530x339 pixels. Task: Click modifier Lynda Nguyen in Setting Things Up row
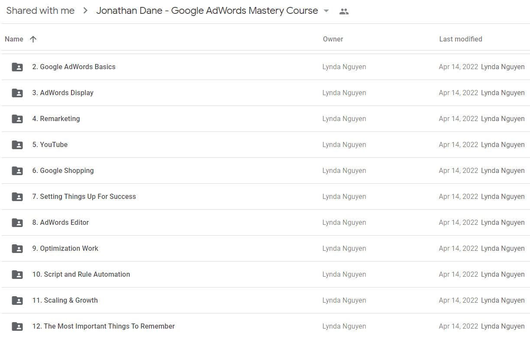pos(503,196)
